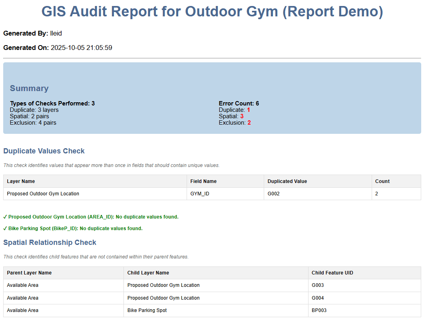The width and height of the screenshot is (428, 322).
Task: Click the spatial check description in italics
Action: click(x=96, y=257)
